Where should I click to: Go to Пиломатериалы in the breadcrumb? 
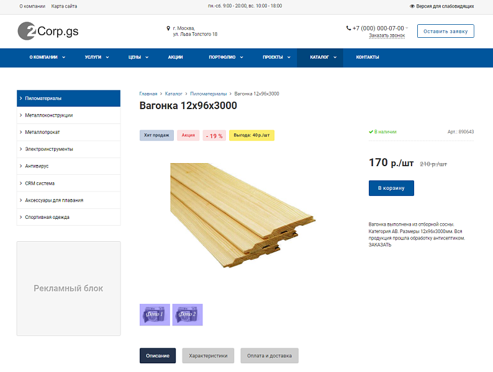click(x=208, y=94)
